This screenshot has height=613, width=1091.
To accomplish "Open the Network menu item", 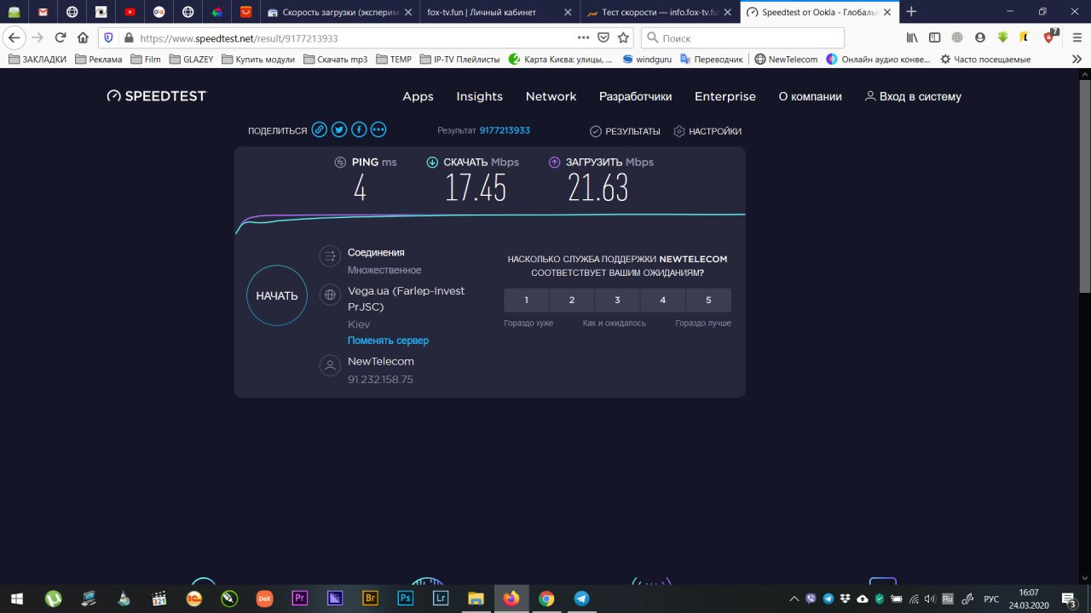I will 551,96.
